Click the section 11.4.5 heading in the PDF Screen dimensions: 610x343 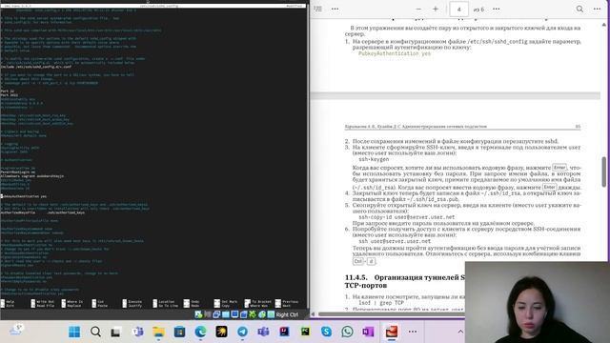405,281
